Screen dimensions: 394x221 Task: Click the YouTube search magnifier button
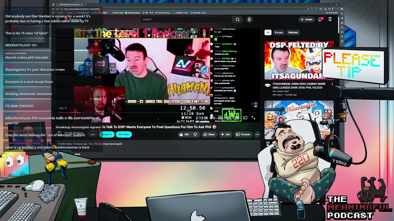(238, 19)
